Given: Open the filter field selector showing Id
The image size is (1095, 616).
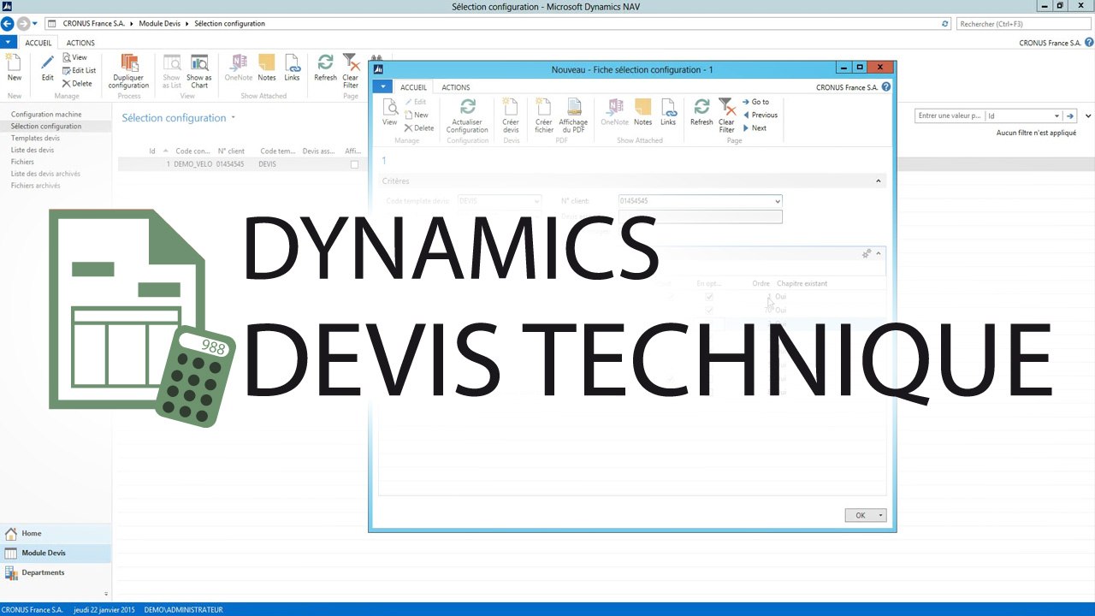Looking at the screenshot, I should [x=1023, y=115].
